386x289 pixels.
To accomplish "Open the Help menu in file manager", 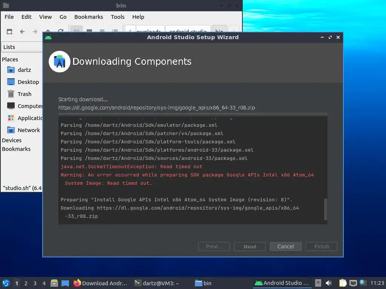I will (138, 17).
